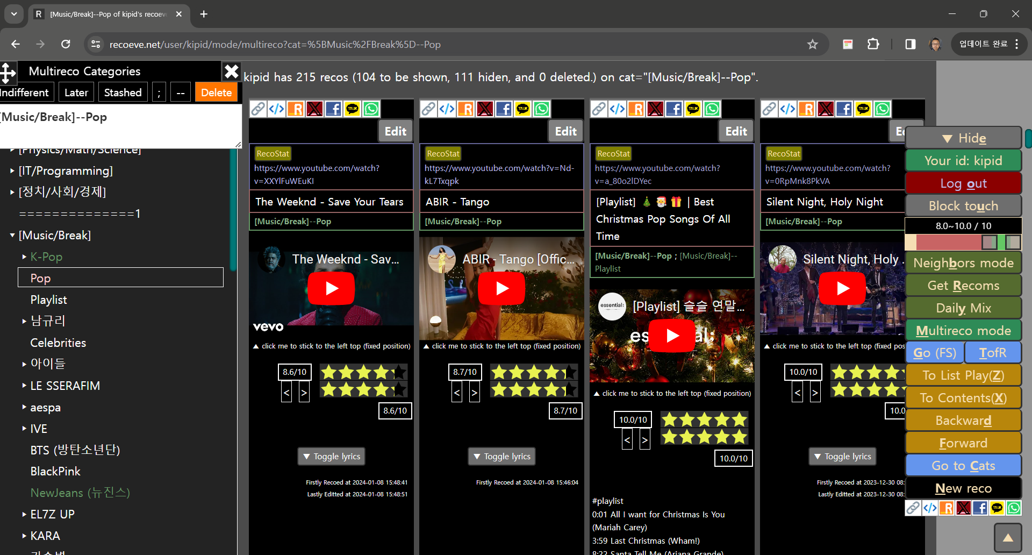Screen dimensions: 1032x555
Task: Share The Weeknd card via KakaoTalk
Action: tap(352, 109)
